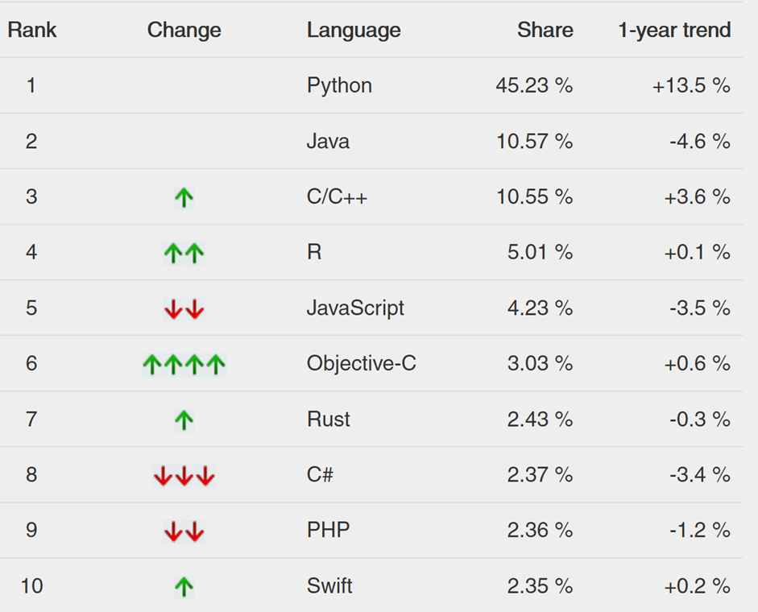This screenshot has height=612, width=758.
Task: Click the Objective-C language name
Action: pyautogui.click(x=362, y=363)
